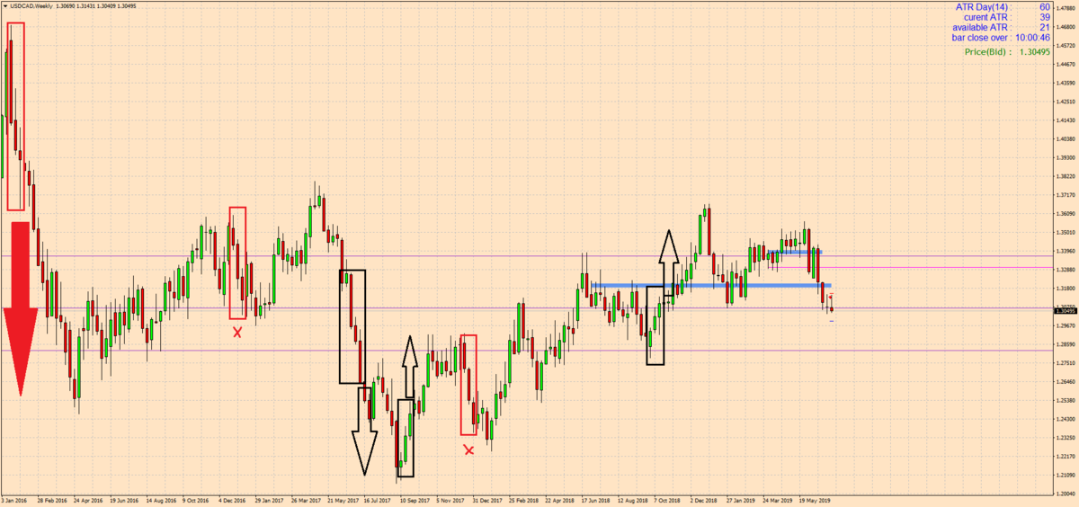Click the 7 Oct 2018 date label
The image size is (1079, 507).
coord(666,500)
